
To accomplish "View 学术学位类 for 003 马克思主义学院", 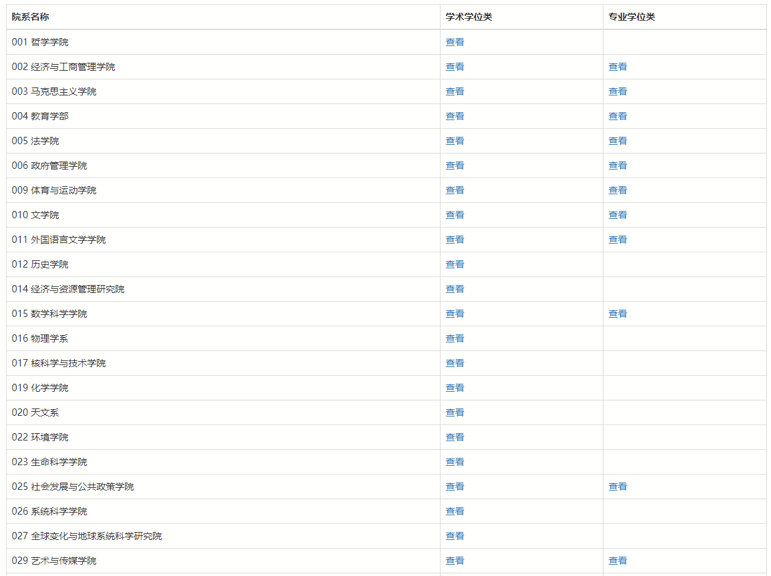I will (x=455, y=91).
